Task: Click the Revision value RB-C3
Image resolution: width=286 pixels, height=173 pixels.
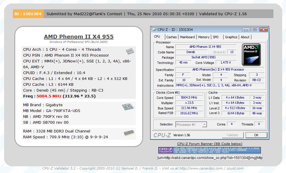Action: pos(257,80)
